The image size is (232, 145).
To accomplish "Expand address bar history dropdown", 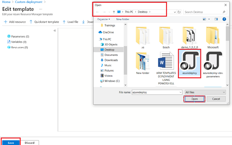I will [x=175, y=12].
